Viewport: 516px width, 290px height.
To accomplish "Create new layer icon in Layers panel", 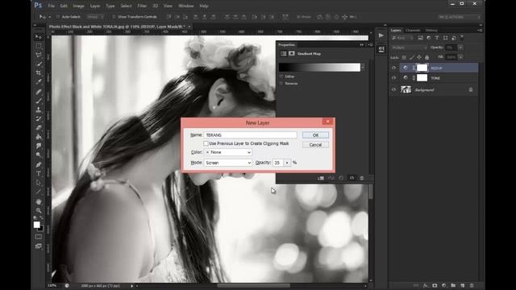I will pos(462,285).
